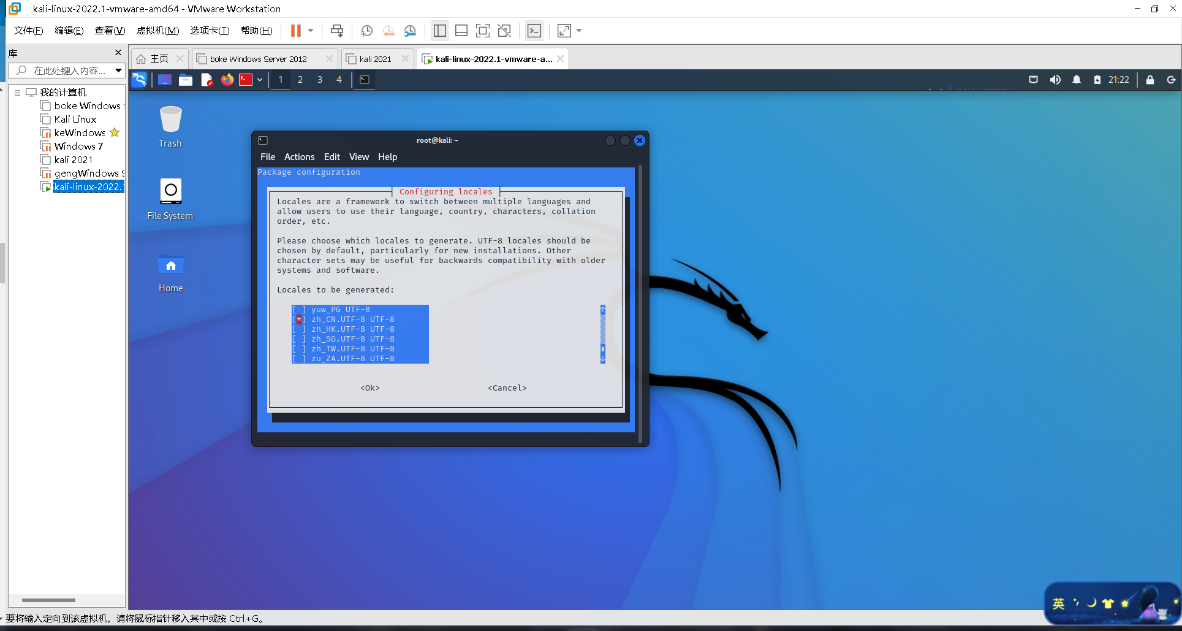This screenshot has height=631, width=1182.
Task: Check the zh_TW.UTF-8 locale box
Action: click(x=298, y=349)
